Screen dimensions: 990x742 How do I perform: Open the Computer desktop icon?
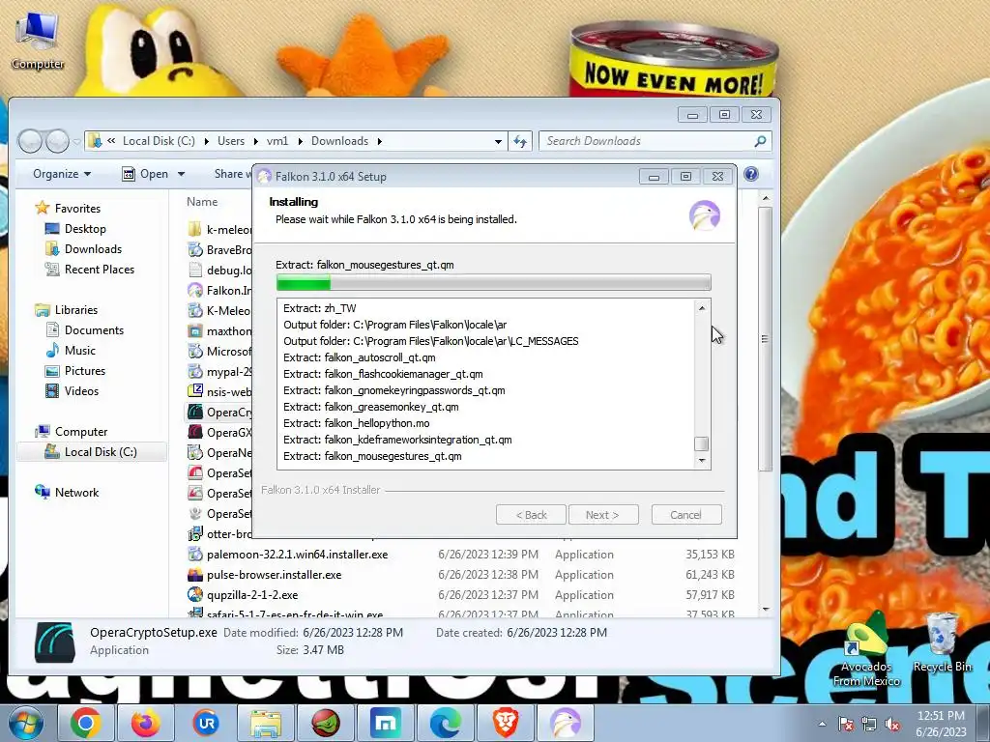(x=38, y=42)
